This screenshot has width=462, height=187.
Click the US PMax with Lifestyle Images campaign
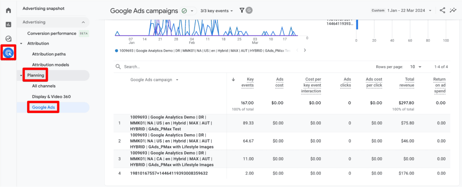172,141
